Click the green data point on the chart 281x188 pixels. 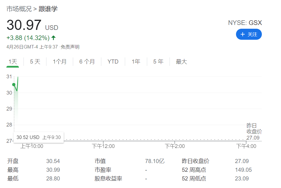(14, 84)
